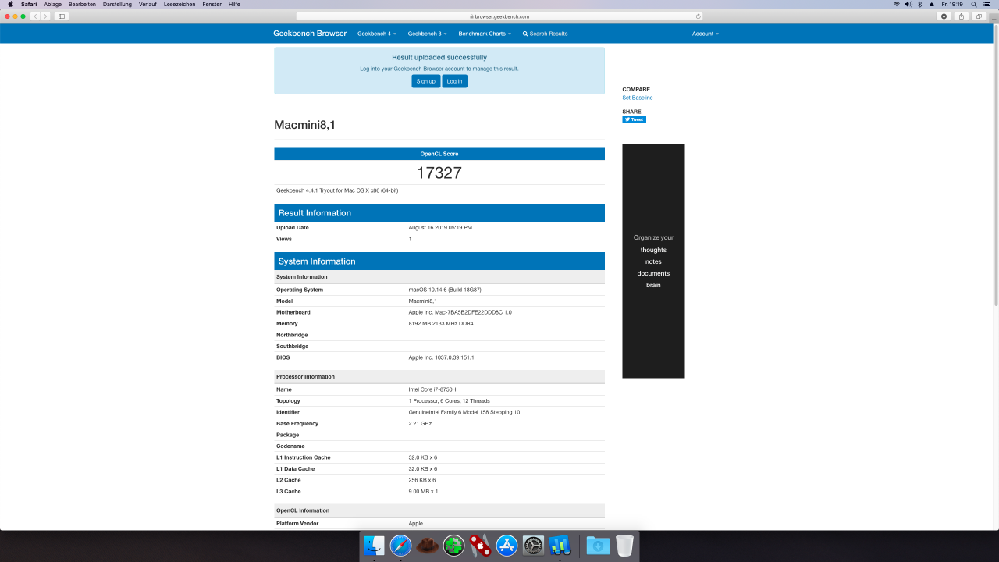This screenshot has height=562, width=999.
Task: Click the motherboard Mac-7BA5B2DFE22DDD8C value
Action: pos(460,312)
